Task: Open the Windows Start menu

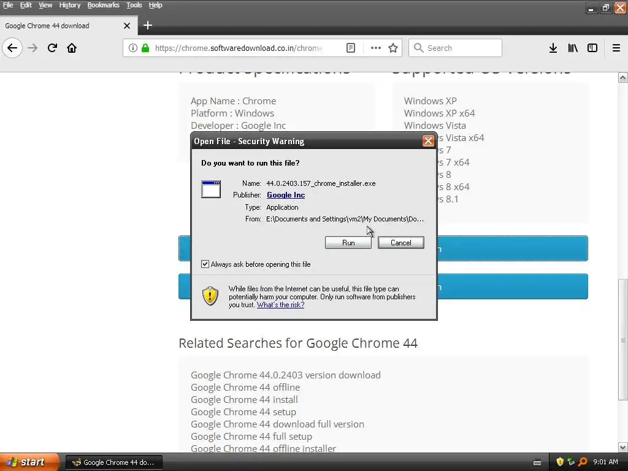Action: pos(29,462)
